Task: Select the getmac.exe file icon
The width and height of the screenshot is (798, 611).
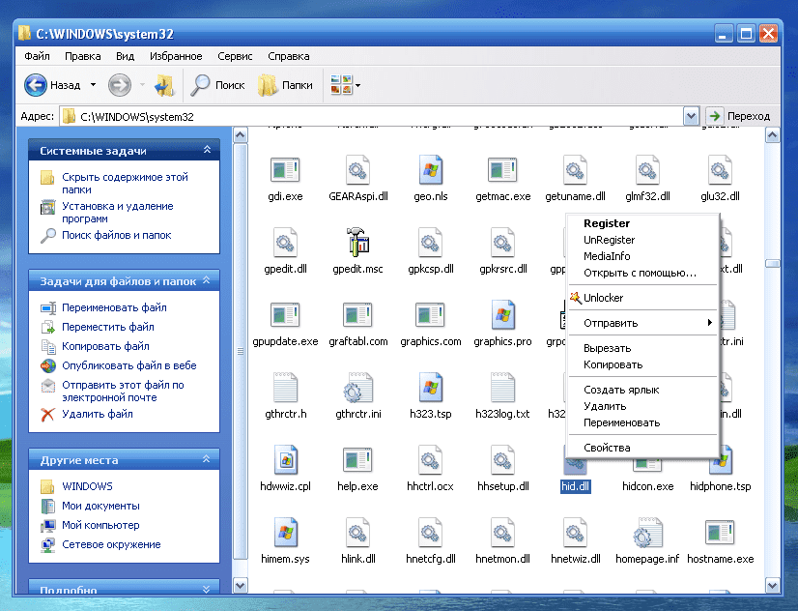Action: (502, 170)
